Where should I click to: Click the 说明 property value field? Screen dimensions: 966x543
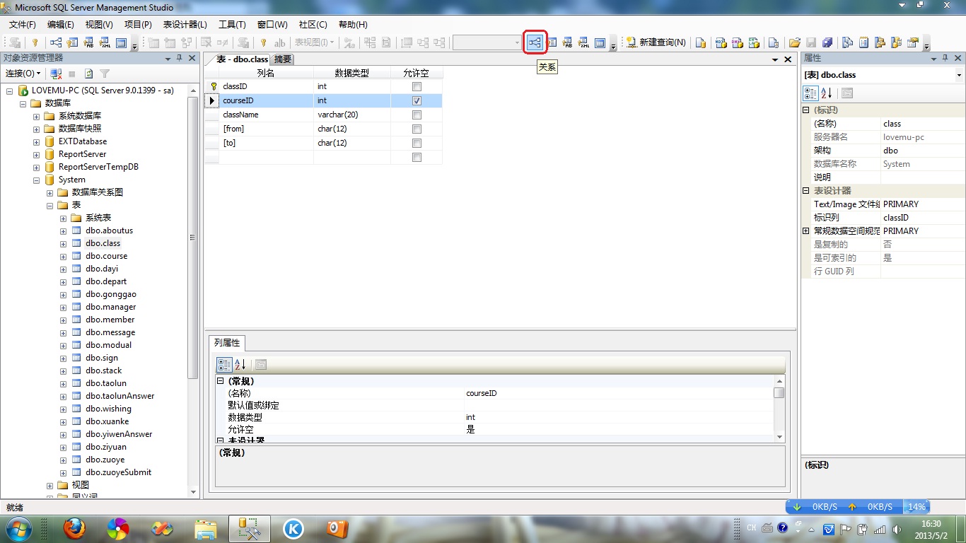922,177
